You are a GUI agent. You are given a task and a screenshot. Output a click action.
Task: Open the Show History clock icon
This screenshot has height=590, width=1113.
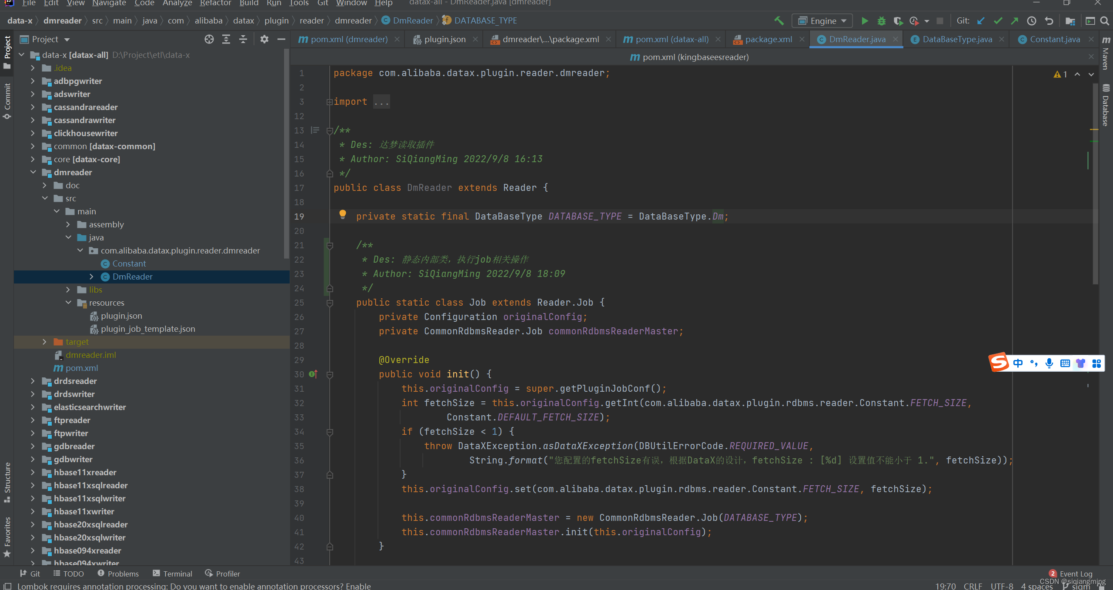1032,21
